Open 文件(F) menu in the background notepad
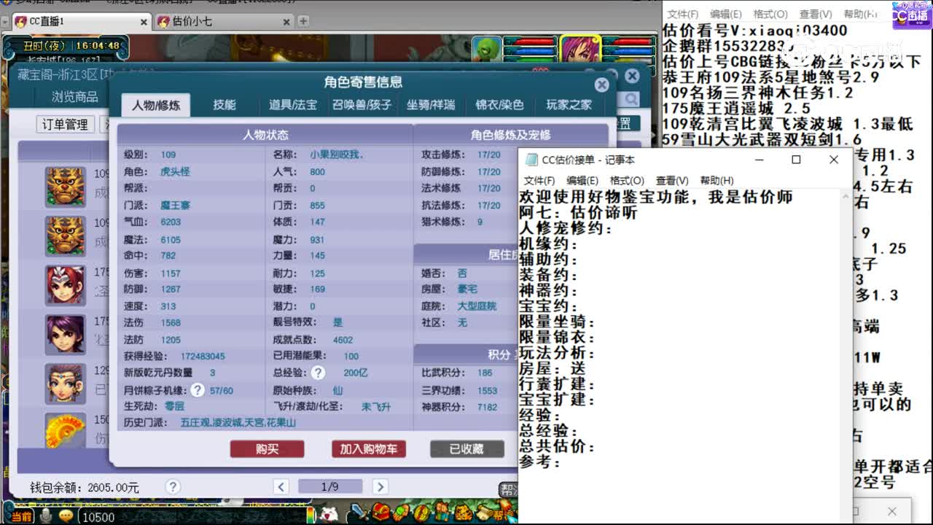 [683, 14]
